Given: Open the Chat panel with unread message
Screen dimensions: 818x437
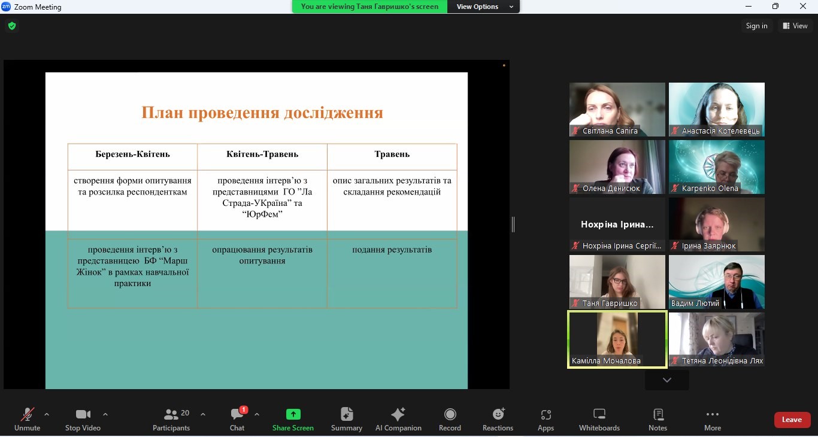Looking at the screenshot, I should tap(237, 414).
